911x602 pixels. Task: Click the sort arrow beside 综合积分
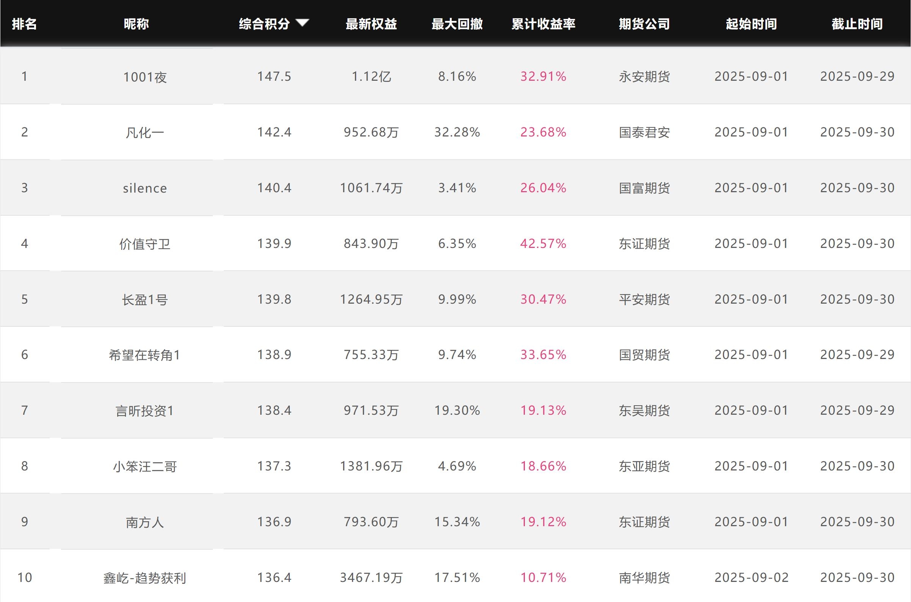[302, 23]
